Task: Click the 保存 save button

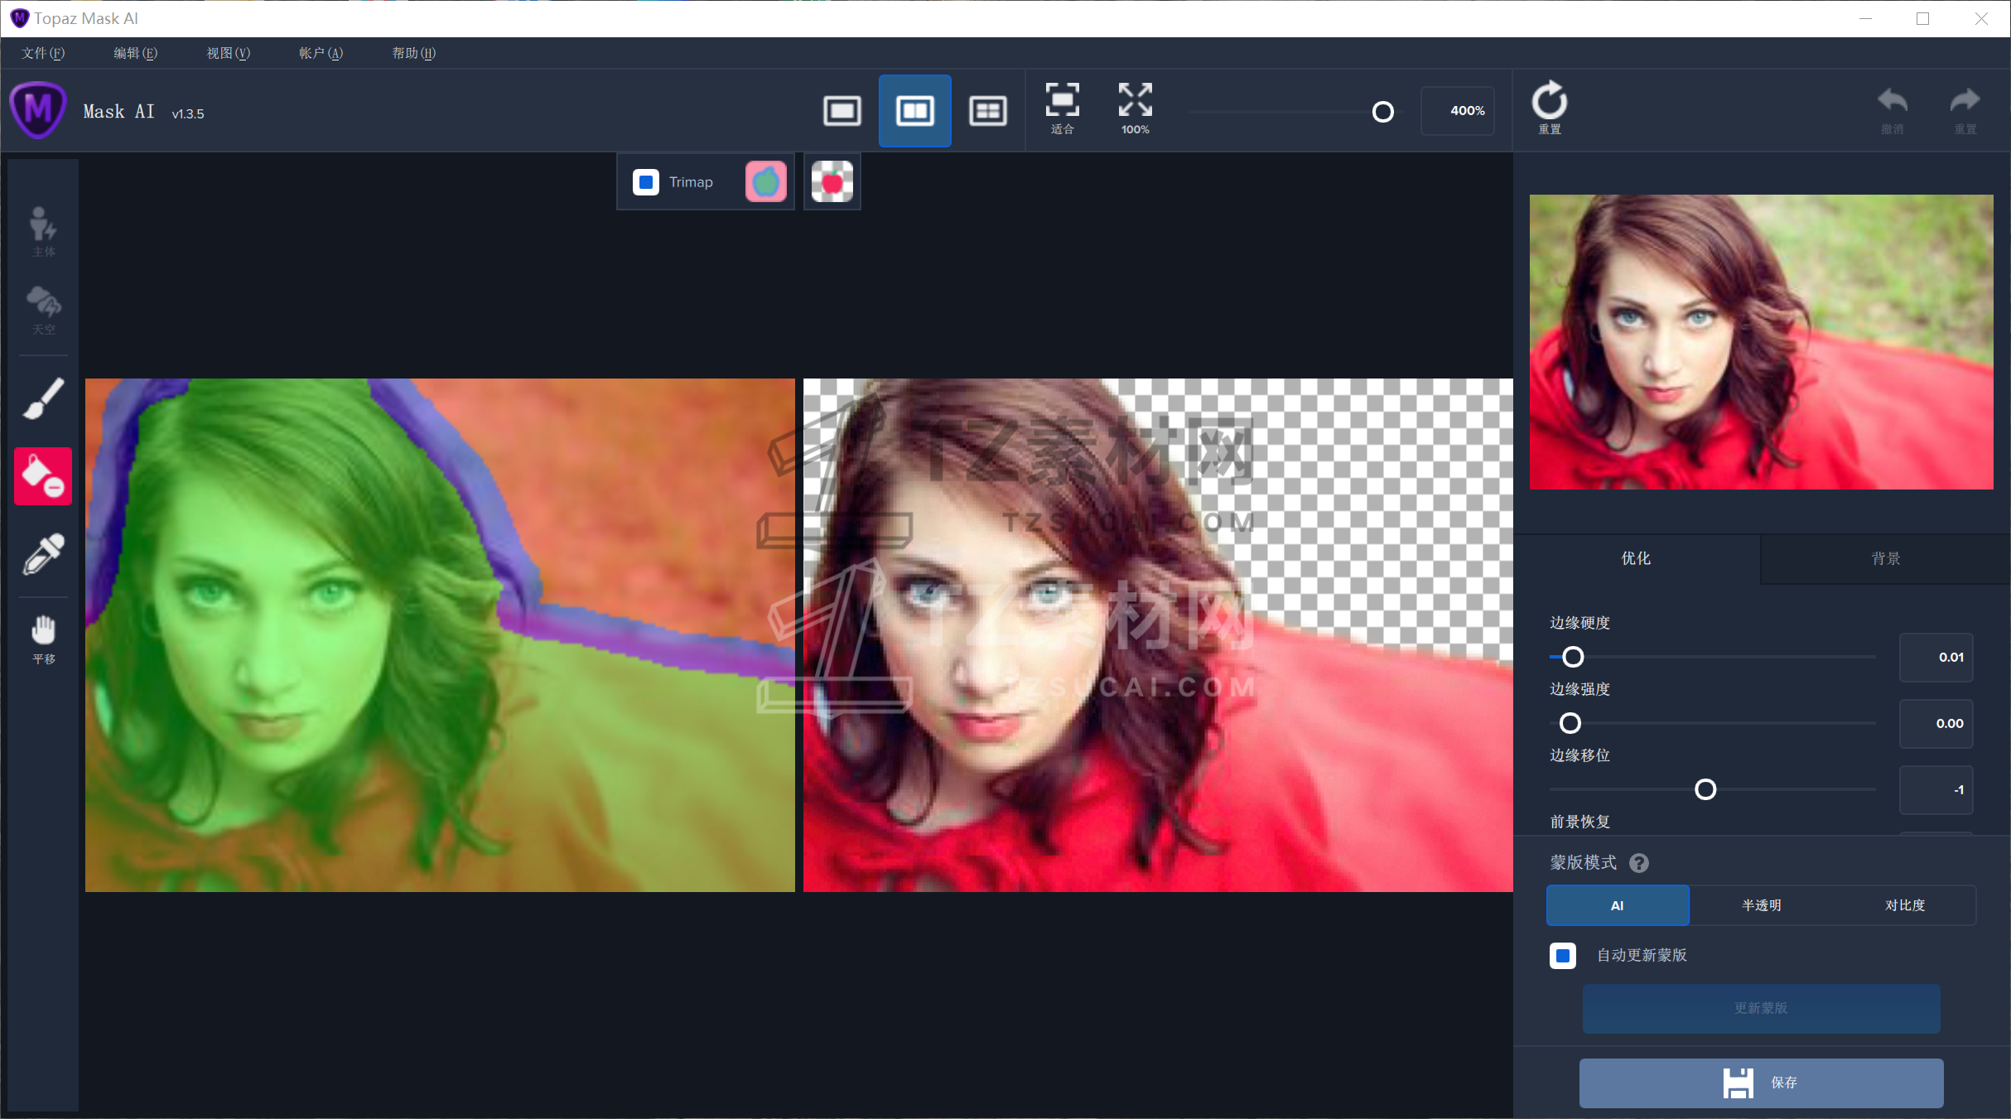Action: [1761, 1083]
